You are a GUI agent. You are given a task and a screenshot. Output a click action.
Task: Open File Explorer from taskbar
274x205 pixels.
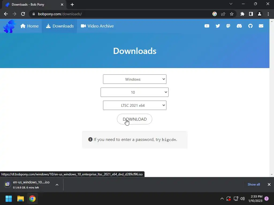tap(20, 199)
